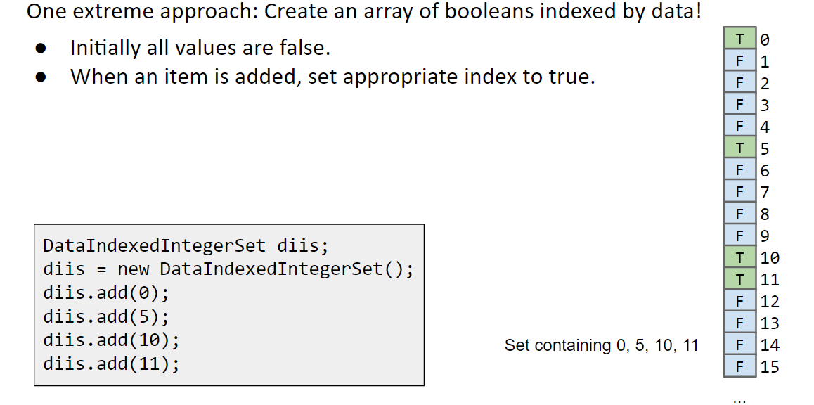
Task: Click the 'Initially all values are false' bullet
Action: [x=200, y=48]
